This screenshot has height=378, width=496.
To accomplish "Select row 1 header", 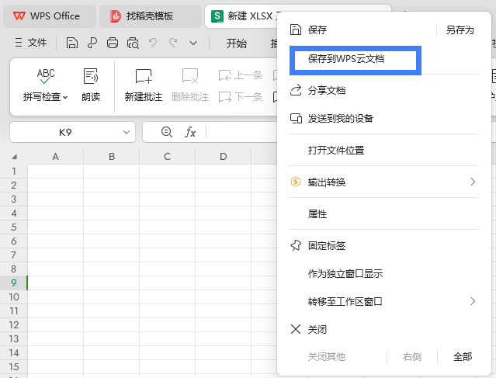I will click(x=14, y=171).
